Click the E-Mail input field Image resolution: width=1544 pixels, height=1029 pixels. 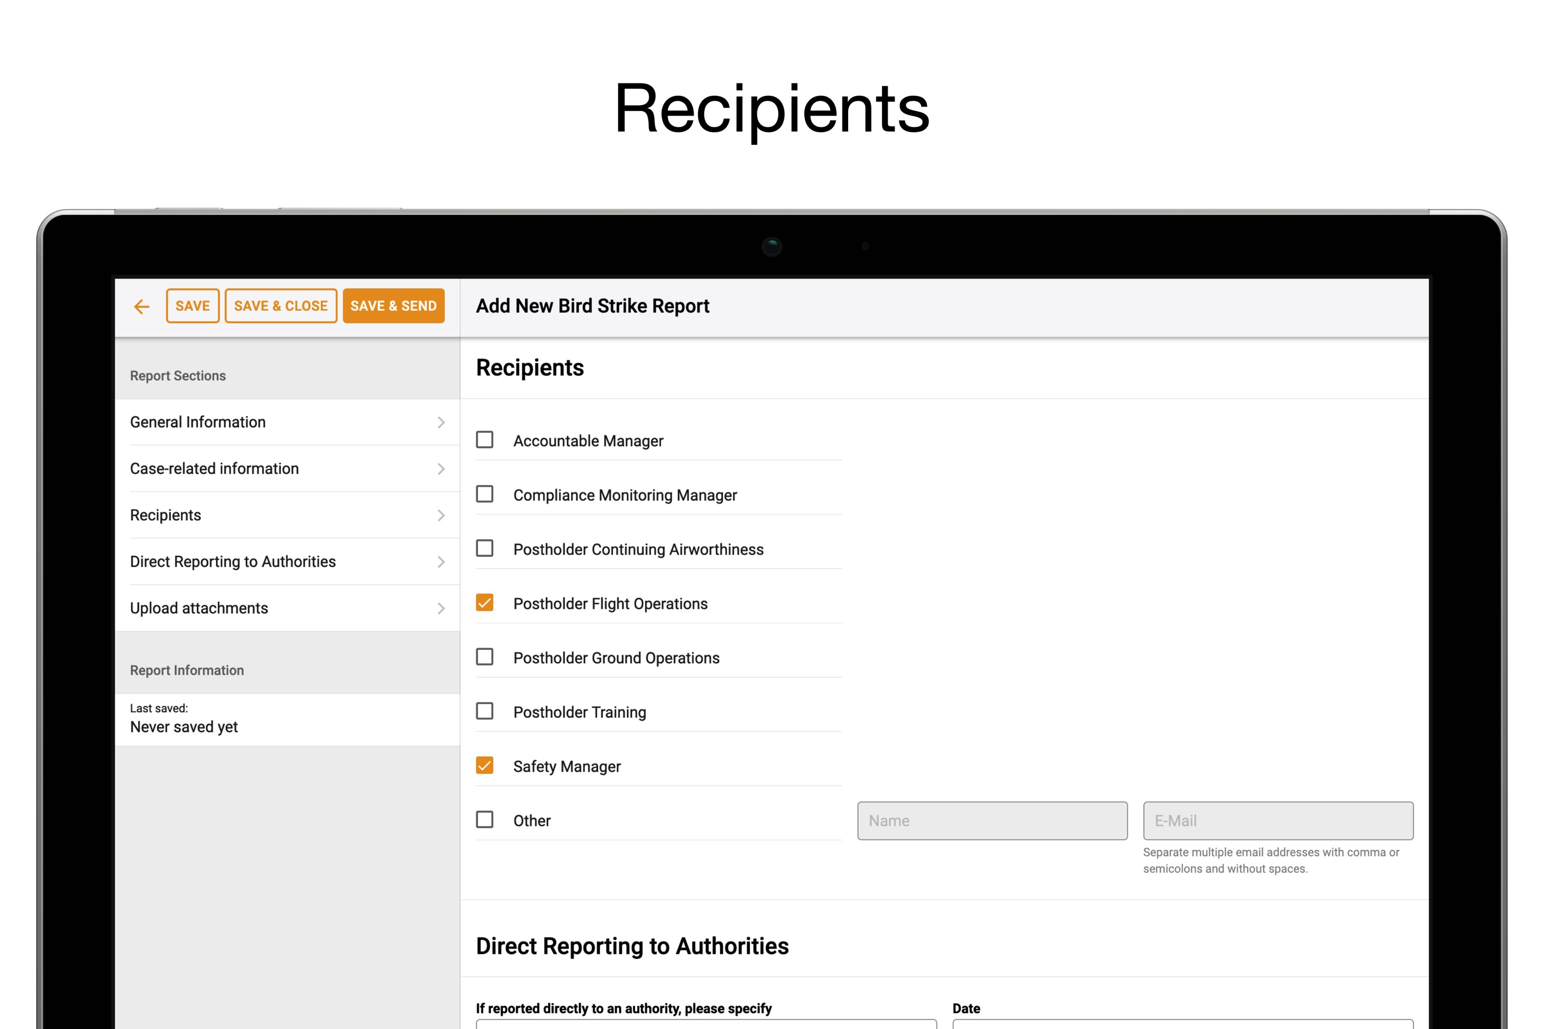pos(1278,821)
